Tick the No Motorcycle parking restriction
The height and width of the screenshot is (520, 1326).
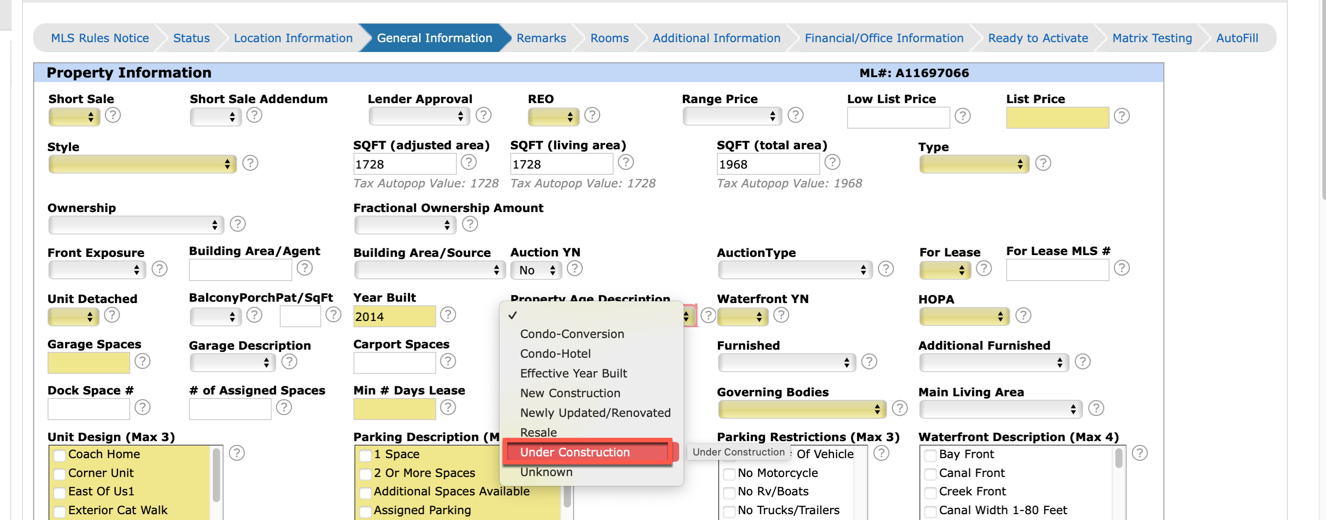click(x=729, y=473)
